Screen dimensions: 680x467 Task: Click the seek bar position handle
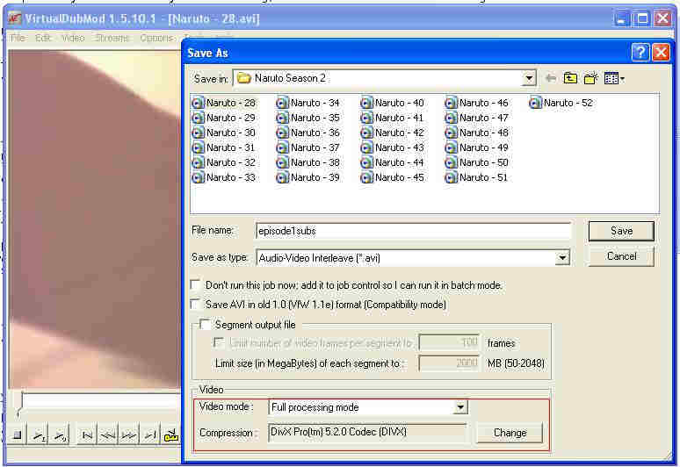[19, 405]
